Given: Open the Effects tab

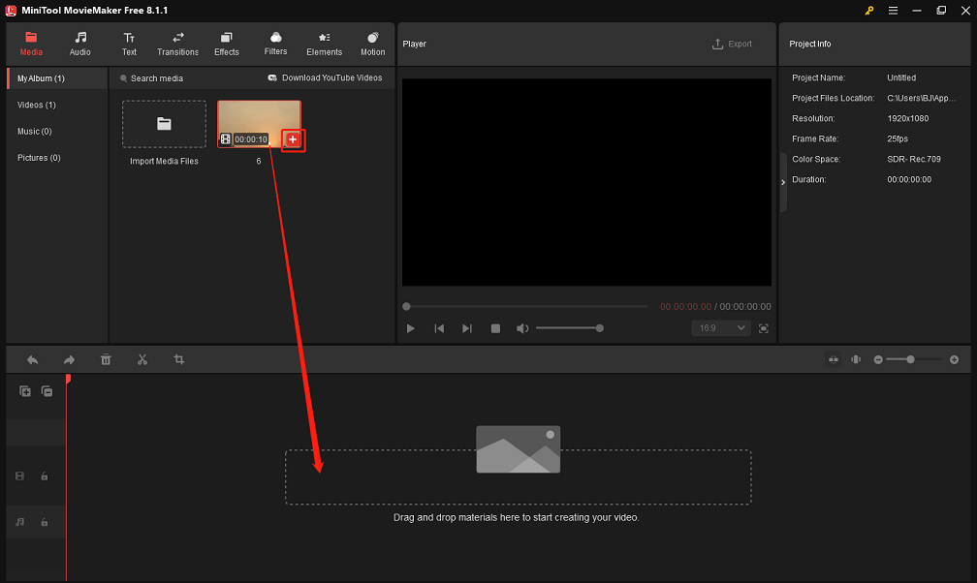Looking at the screenshot, I should click(226, 45).
